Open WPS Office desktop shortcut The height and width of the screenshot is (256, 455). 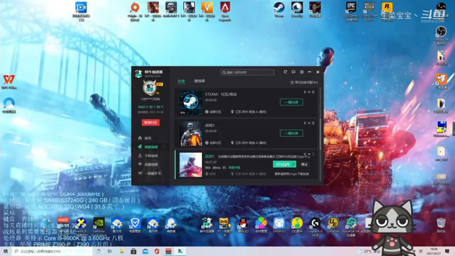pyautogui.click(x=9, y=82)
